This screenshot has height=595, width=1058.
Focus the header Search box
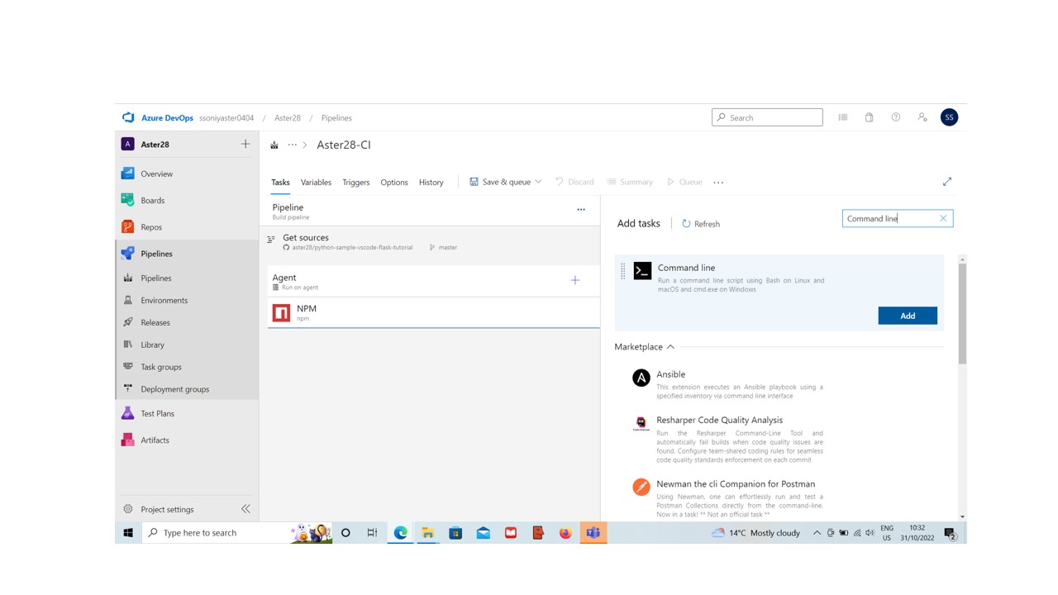pyautogui.click(x=767, y=117)
